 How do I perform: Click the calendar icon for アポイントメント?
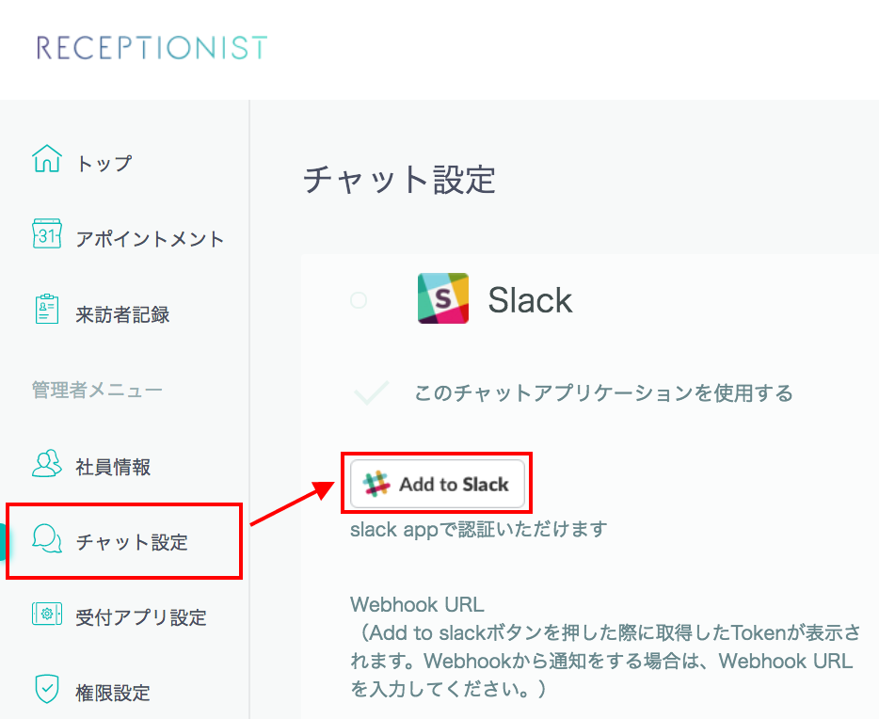click(47, 235)
